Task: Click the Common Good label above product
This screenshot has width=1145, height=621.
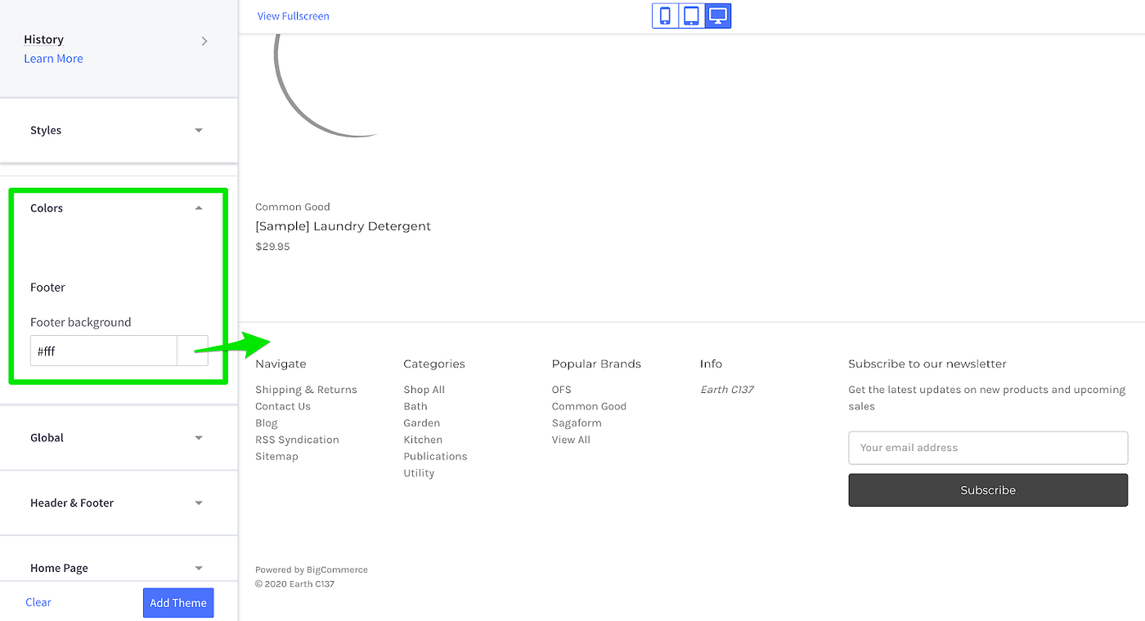Action: click(293, 207)
